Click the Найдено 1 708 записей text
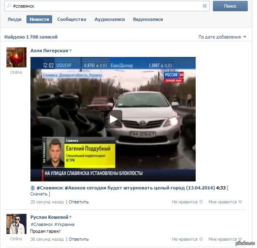The width and height of the screenshot is (257, 248). (31, 37)
